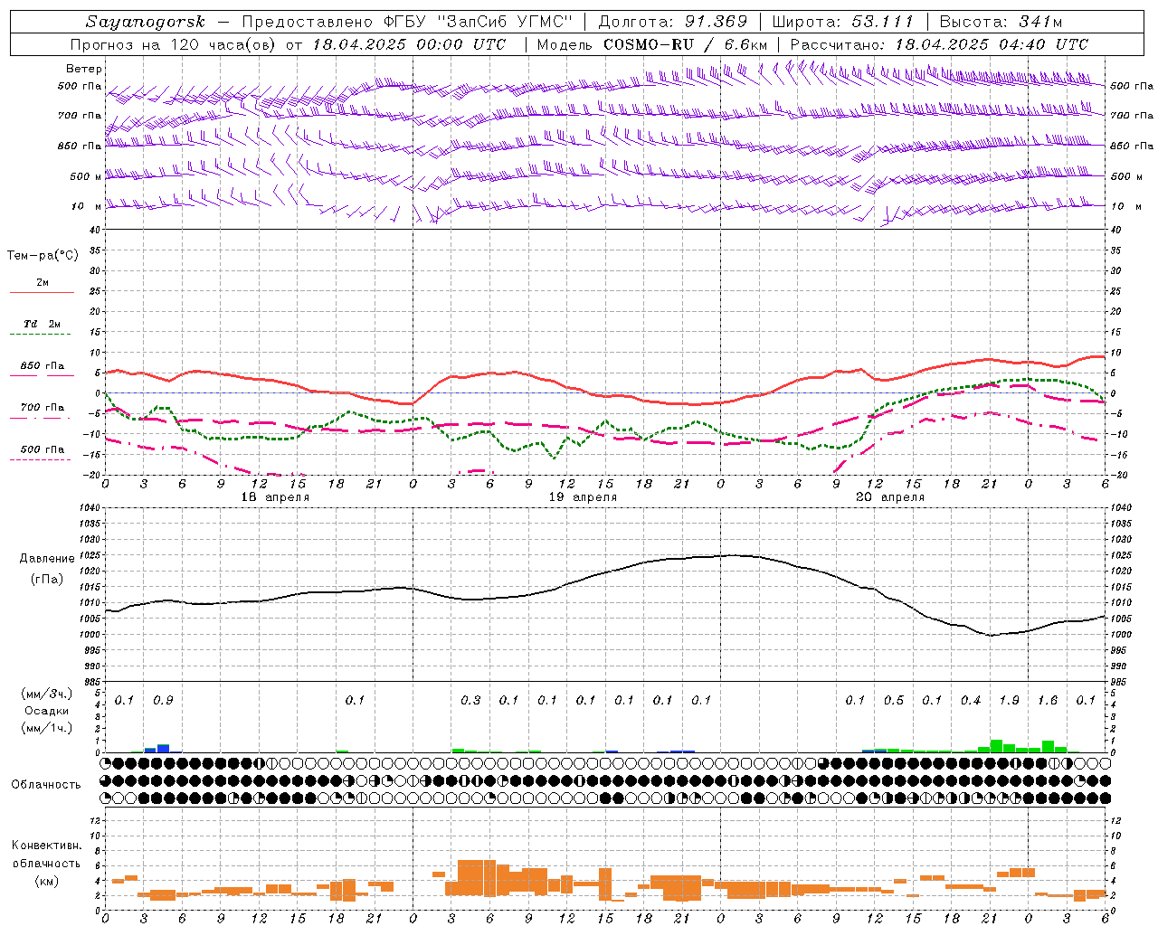Screen dimensions: 1158x926
Task: Click the 'Модель COSMO-RU / 6.6км' label
Action: point(652,44)
